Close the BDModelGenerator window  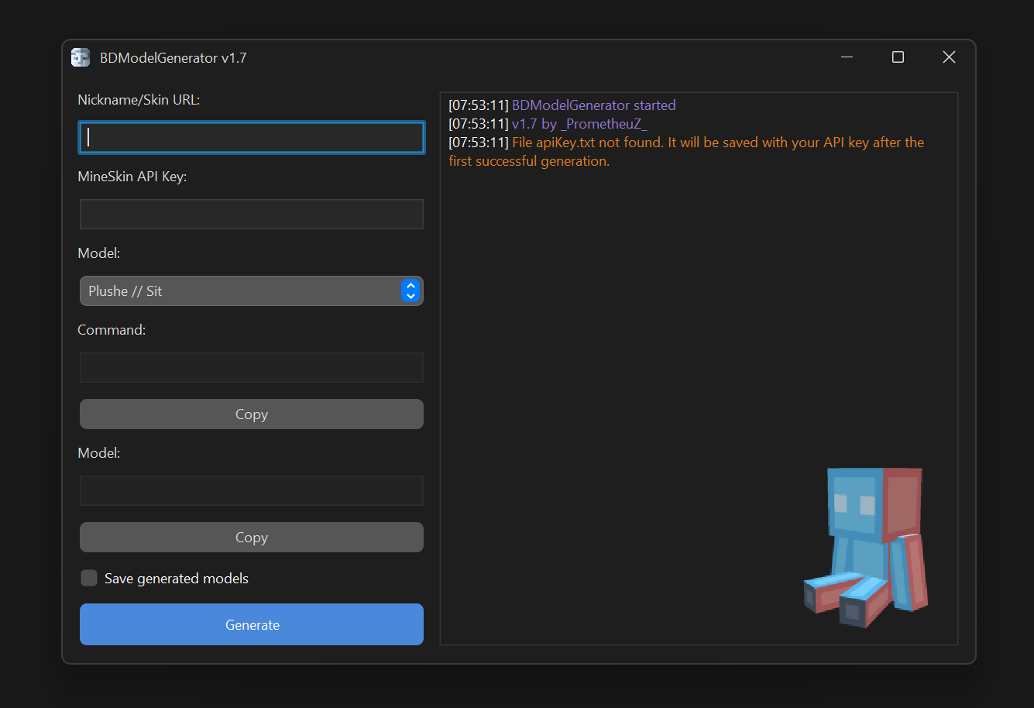(x=949, y=57)
